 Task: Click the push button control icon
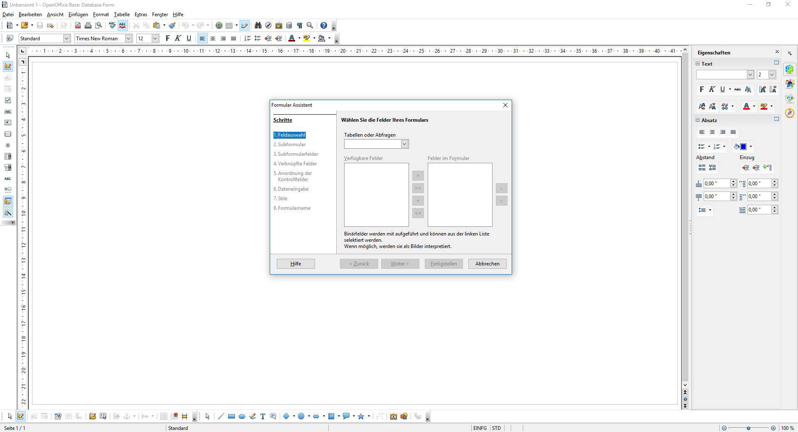point(8,134)
